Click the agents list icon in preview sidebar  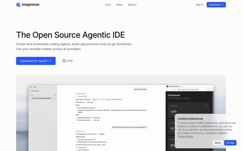(x=54, y=95)
